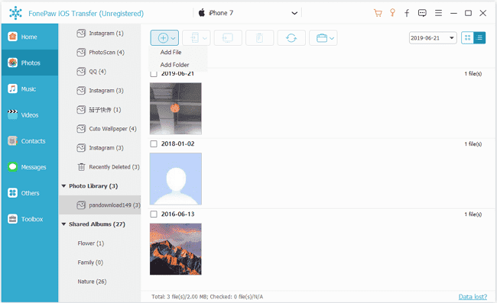The height and width of the screenshot is (303, 497).
Task: Select the pandownload149 (3) album
Action: [100, 205]
